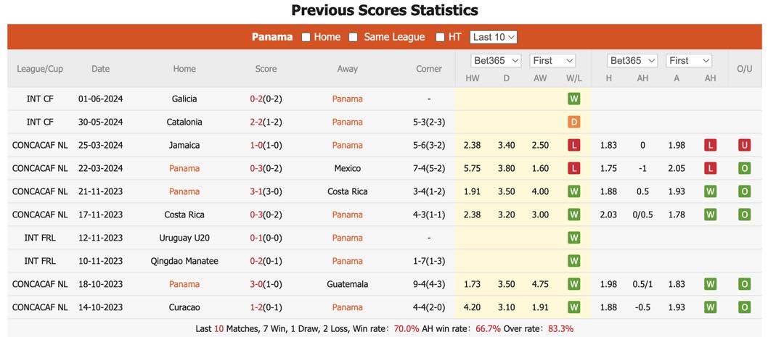Viewport: 768px width, 337px height.
Task: Click the red U over/under badge
Action: tap(744, 145)
